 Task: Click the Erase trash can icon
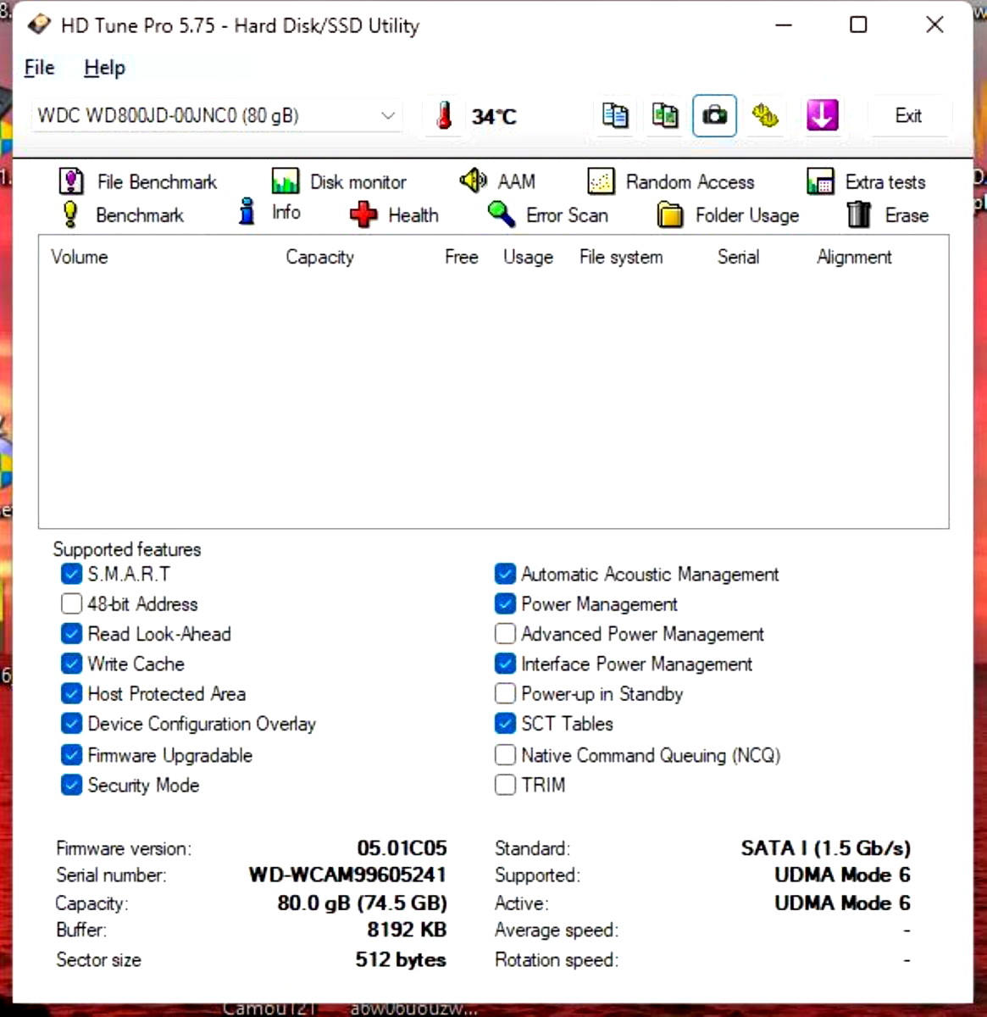[x=859, y=214]
